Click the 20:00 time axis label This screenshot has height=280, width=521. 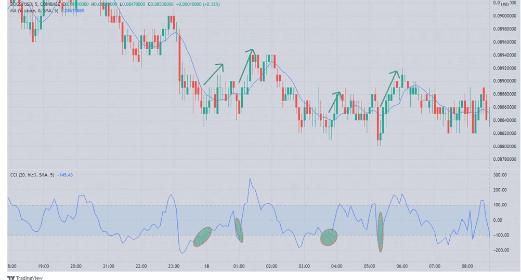click(76, 267)
